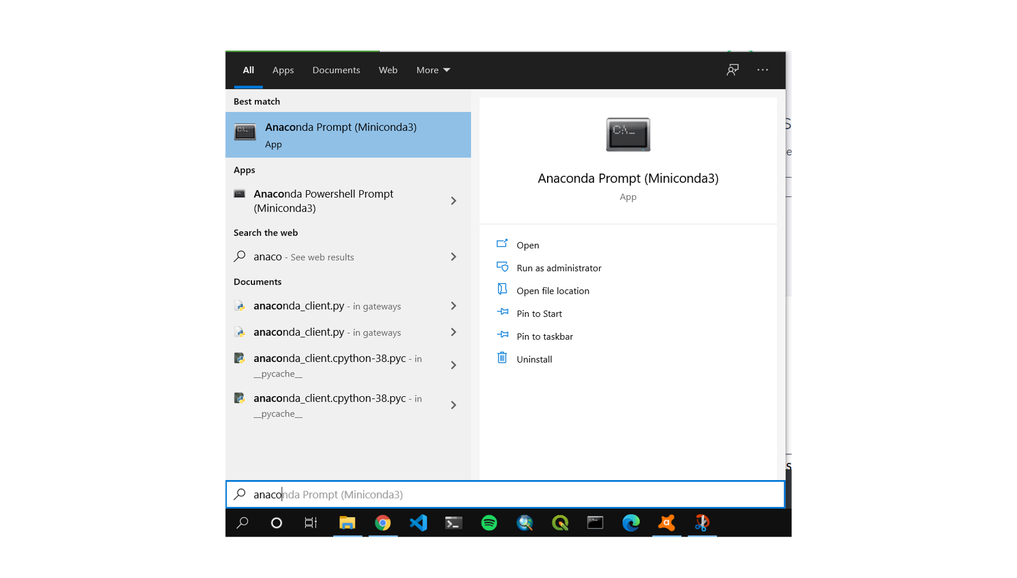Click Run as administrator

click(x=559, y=268)
